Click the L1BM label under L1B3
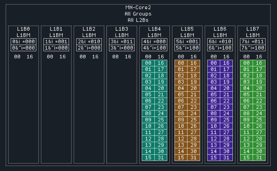Viewport: 277px width, 171px height. (x=122, y=35)
